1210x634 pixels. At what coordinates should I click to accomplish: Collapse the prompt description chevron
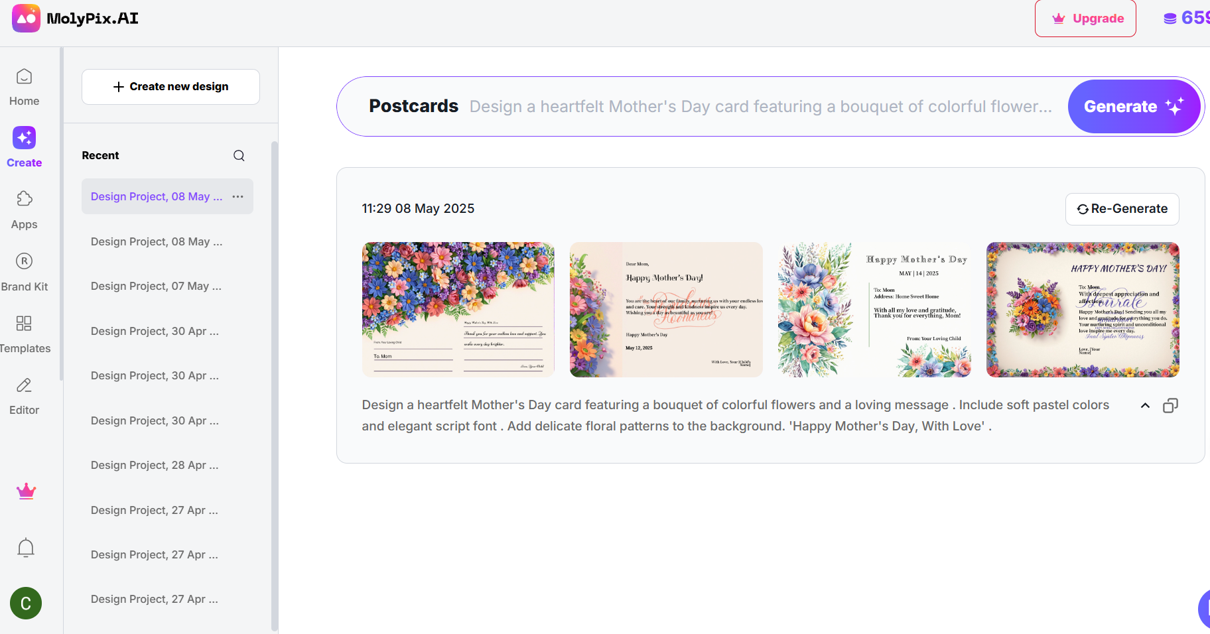(x=1145, y=406)
